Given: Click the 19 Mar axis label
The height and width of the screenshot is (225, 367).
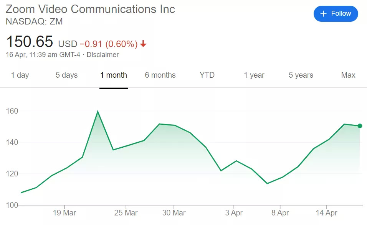Looking at the screenshot, I should (x=64, y=213).
